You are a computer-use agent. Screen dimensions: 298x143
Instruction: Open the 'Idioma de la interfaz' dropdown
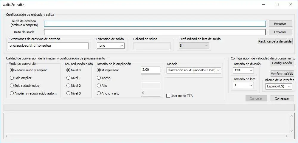click(x=278, y=86)
